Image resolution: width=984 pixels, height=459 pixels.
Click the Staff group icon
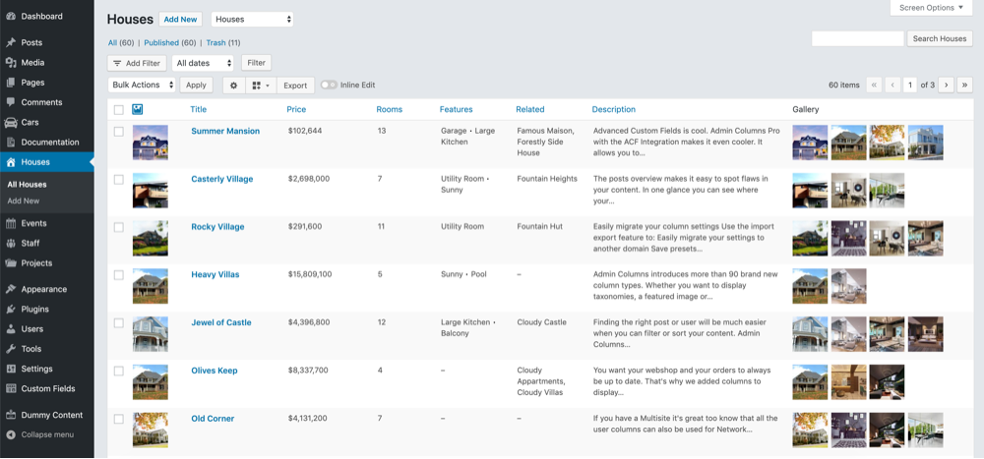pos(11,244)
